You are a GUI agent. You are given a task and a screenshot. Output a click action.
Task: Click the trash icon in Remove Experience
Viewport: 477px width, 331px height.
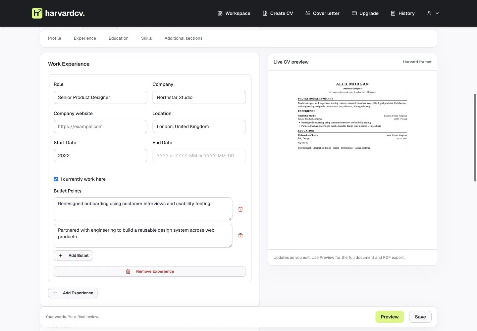point(128,271)
